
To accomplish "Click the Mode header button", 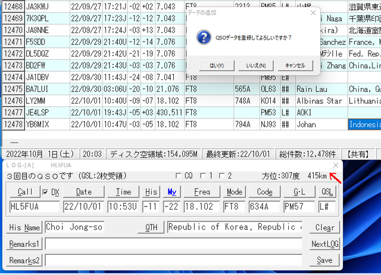I will point(235,192).
